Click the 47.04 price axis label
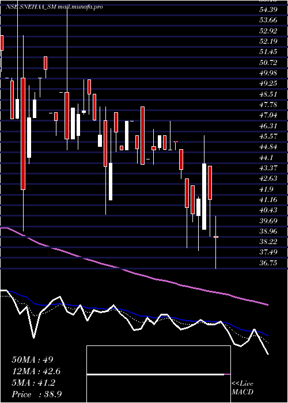Image resolution: width=288 pixels, height=403 pixels. point(267,115)
